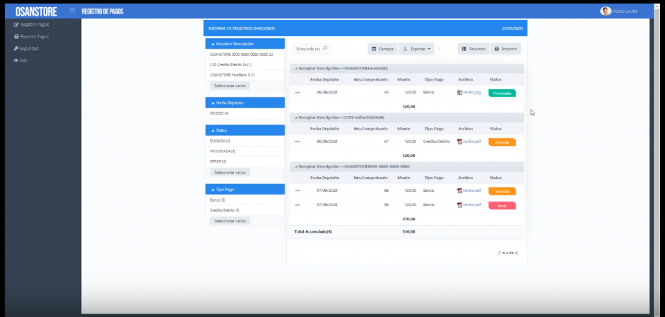This screenshot has width=665, height=317.
Task: Click Seleccionar varios under Status
Action: coord(230,172)
